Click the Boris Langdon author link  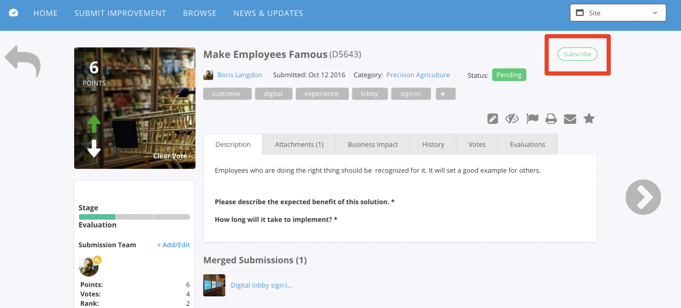239,75
